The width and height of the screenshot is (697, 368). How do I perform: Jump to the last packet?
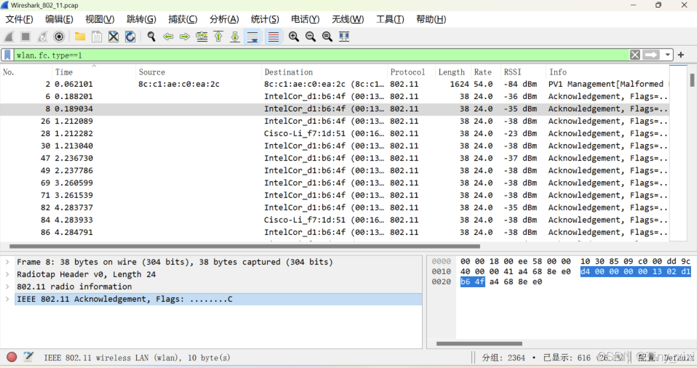[235, 36]
